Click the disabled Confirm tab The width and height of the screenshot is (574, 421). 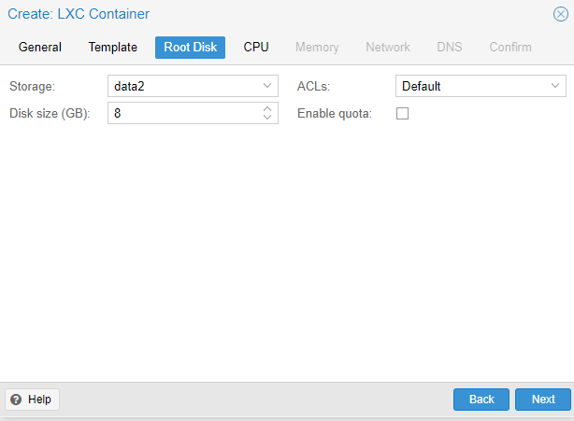[510, 48]
